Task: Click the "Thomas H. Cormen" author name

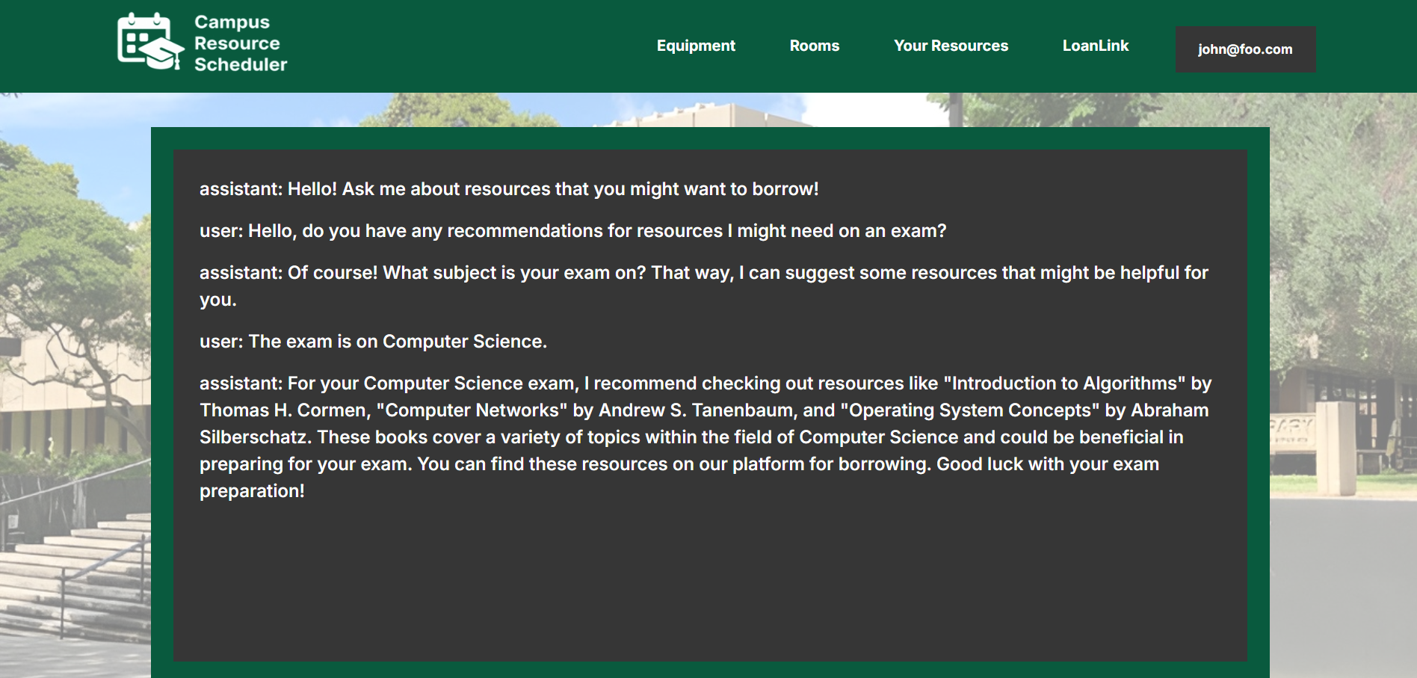Action: pos(283,410)
